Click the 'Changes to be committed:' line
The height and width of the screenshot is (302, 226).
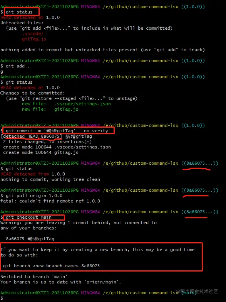tap(32, 93)
